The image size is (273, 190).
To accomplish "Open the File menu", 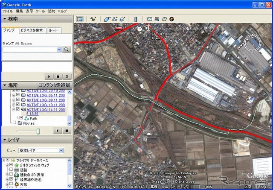I will 7,11.
